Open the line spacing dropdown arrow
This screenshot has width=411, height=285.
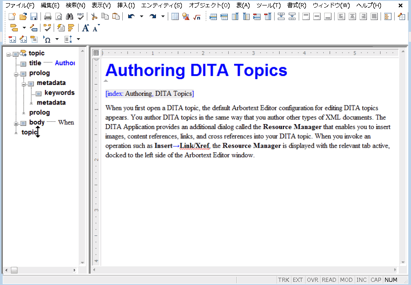(x=78, y=39)
